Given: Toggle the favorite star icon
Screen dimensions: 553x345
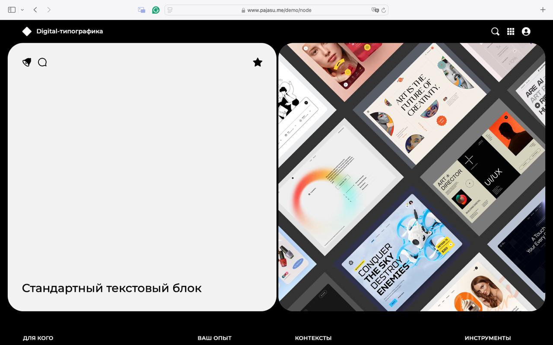Looking at the screenshot, I should pos(257,62).
